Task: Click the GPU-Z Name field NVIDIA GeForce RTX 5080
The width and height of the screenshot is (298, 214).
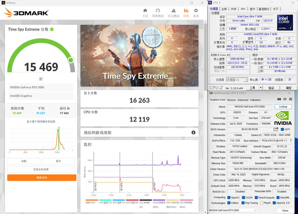Action: 250,107
